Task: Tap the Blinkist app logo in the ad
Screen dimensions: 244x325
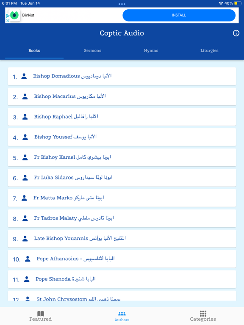Action: tap(14, 15)
